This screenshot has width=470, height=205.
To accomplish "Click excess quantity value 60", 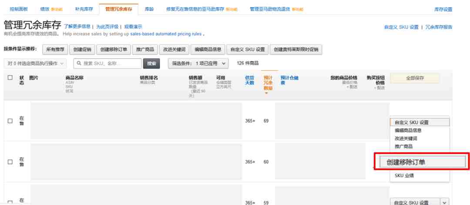I will (266, 162).
